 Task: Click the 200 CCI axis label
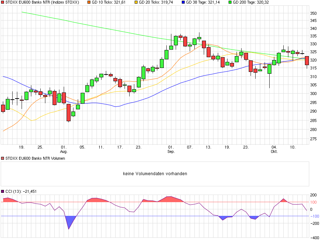pos(313,195)
